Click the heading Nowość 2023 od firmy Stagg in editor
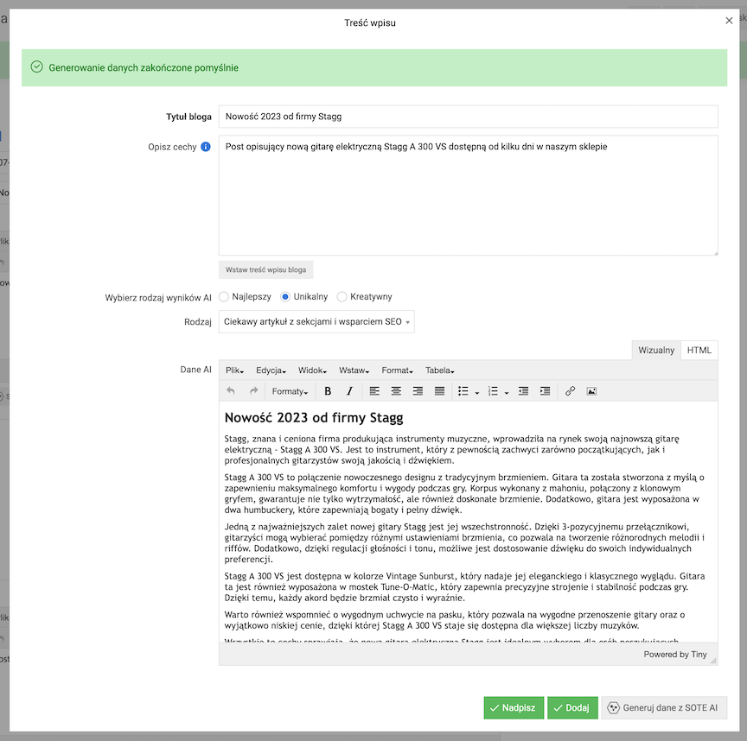The width and height of the screenshot is (747, 741). click(x=314, y=418)
